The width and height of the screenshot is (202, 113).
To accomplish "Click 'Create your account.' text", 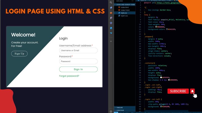I will (25, 42).
